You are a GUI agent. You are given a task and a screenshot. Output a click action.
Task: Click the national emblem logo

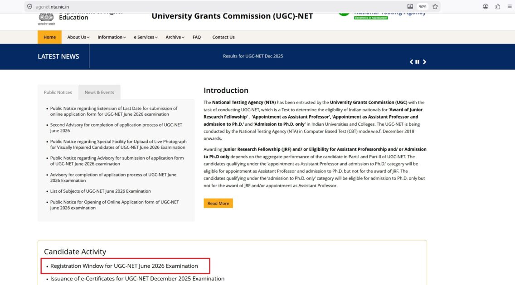pos(46,19)
